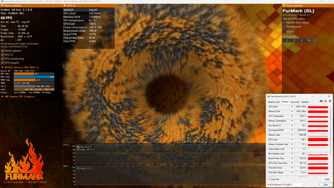Click the GPU Clock value 2407.0 MHz
Image resolution: width=334 pixels, height=188 pixels.
point(301,107)
